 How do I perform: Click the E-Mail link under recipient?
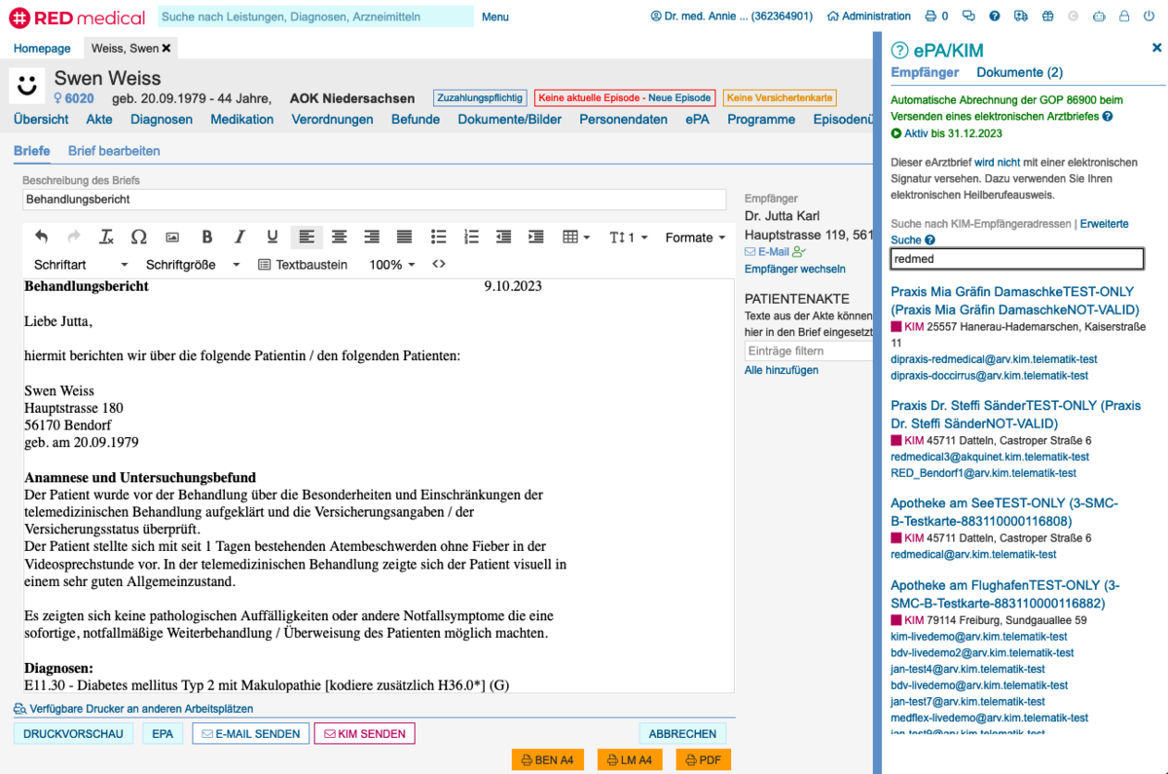tap(767, 252)
